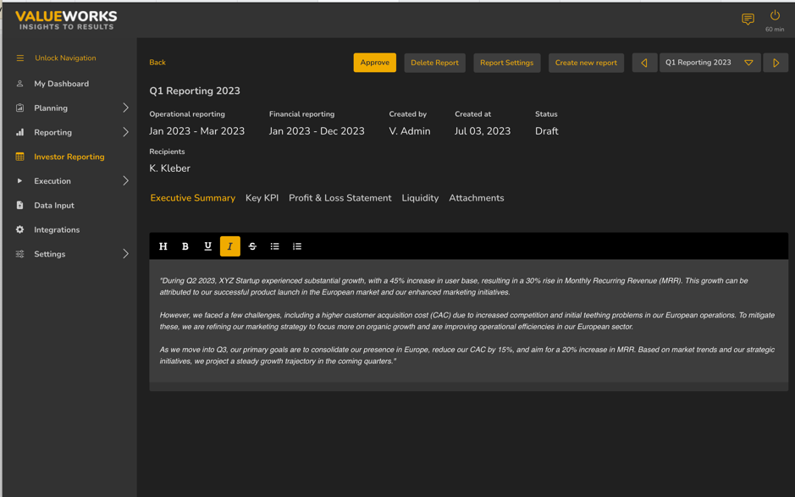Apply strikethrough formatting to text
The height and width of the screenshot is (497, 795).
pos(252,246)
